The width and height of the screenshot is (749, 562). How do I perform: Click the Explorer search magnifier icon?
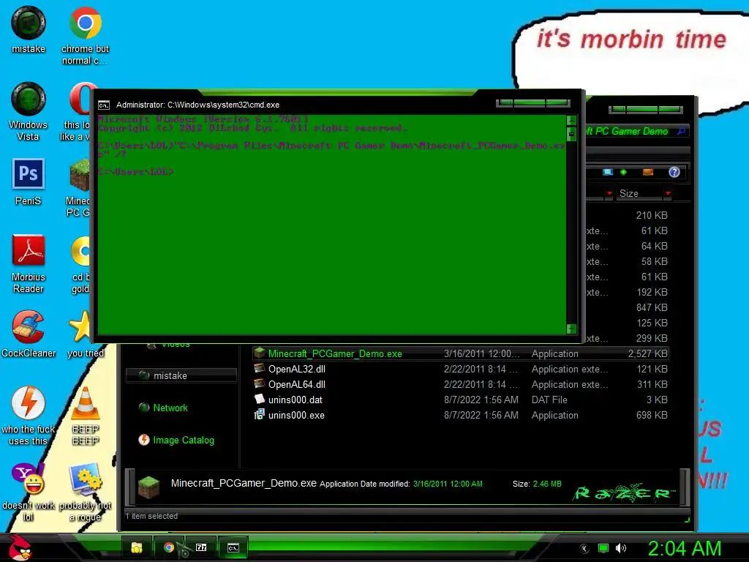point(682,131)
